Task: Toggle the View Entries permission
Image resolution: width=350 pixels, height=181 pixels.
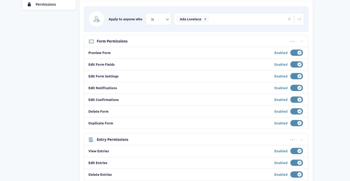Action: [296, 151]
